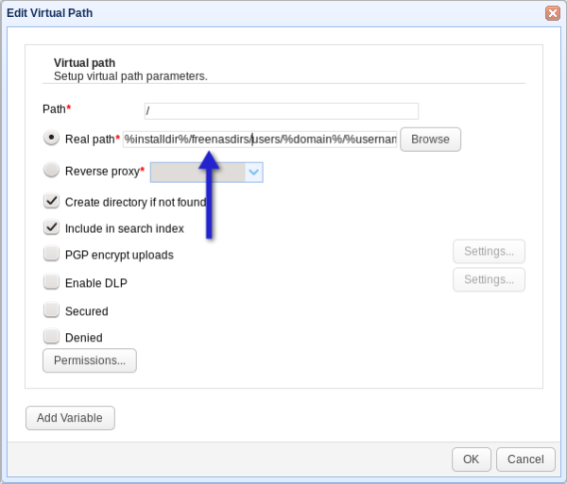Select the Real path radio button
Viewport: 567px width, 484px height.
(51, 138)
